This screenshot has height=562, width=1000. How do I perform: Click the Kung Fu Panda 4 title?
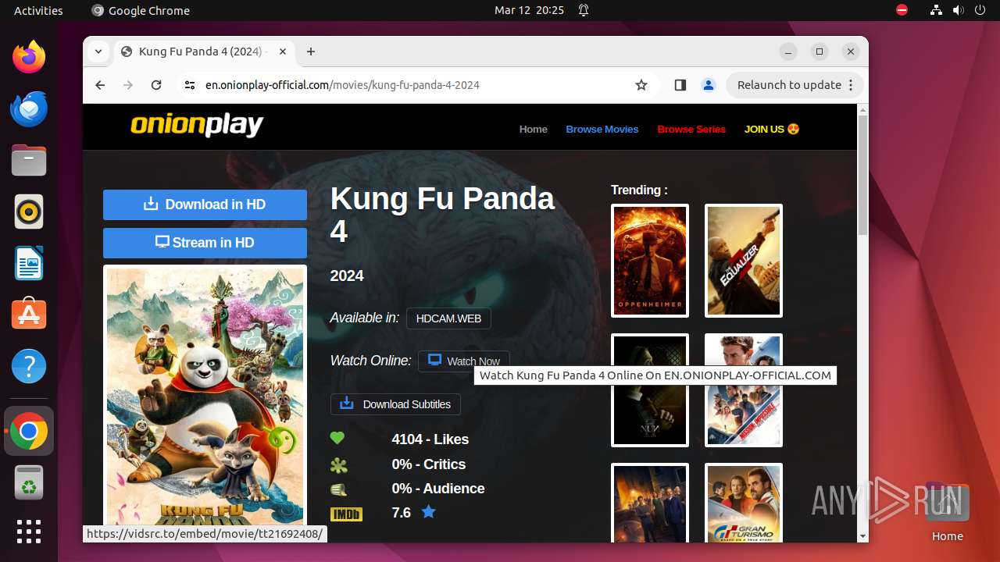tap(442, 215)
